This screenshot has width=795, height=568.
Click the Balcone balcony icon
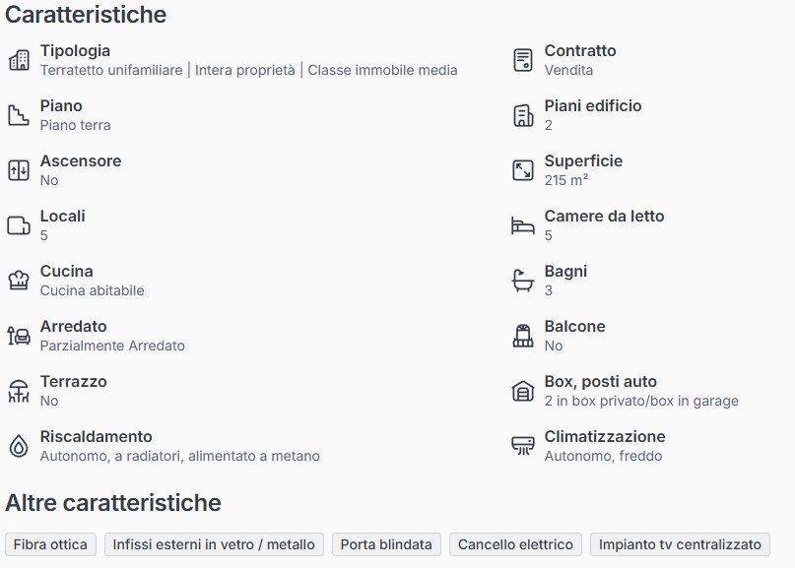click(523, 336)
